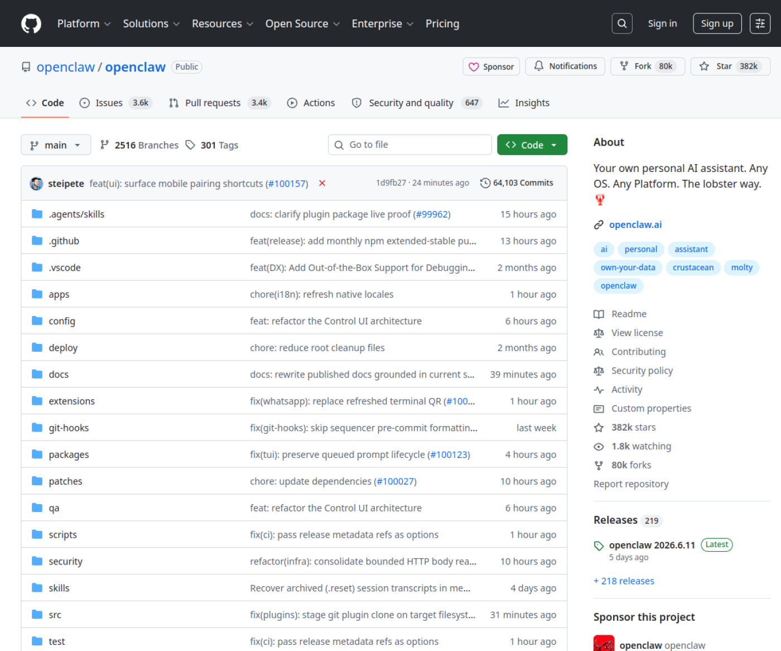
Task: Click the book icon next to Readme
Action: (x=599, y=314)
